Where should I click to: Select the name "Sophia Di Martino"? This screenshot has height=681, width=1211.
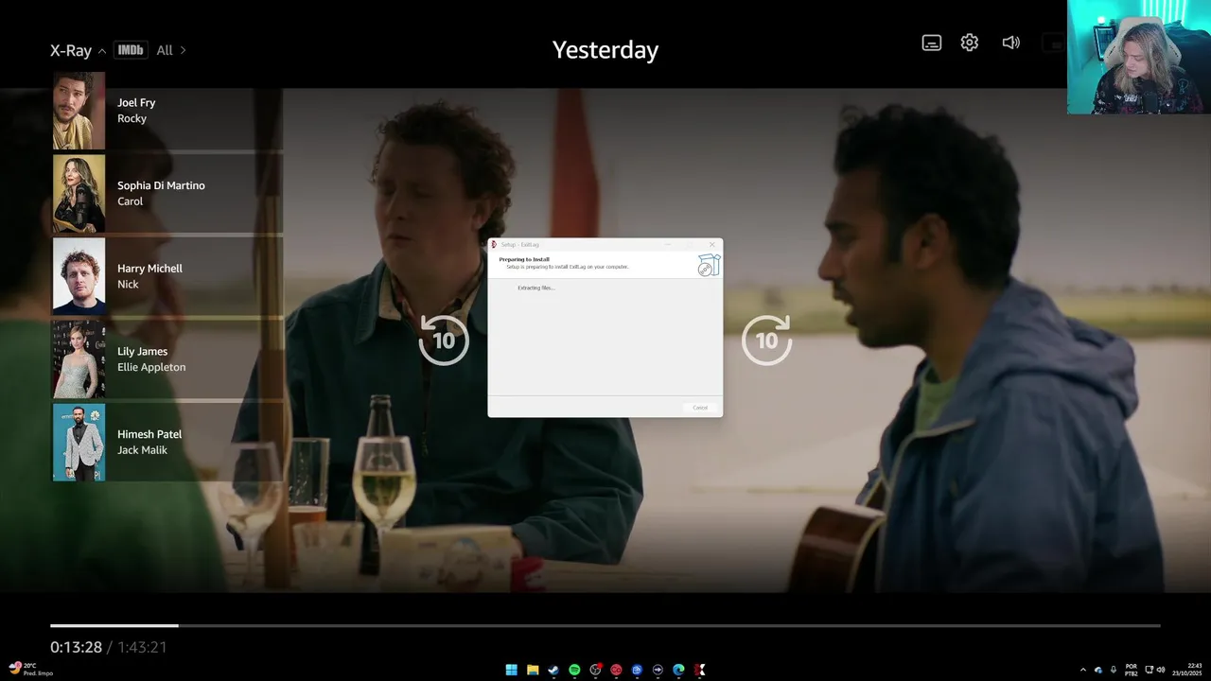[x=161, y=185]
